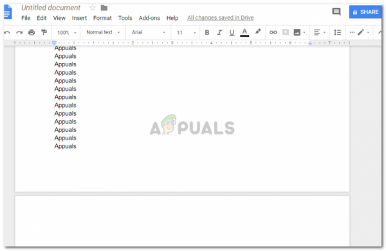The width and height of the screenshot is (386, 251).
Task: Click the Insert link icon
Action: click(x=273, y=32)
